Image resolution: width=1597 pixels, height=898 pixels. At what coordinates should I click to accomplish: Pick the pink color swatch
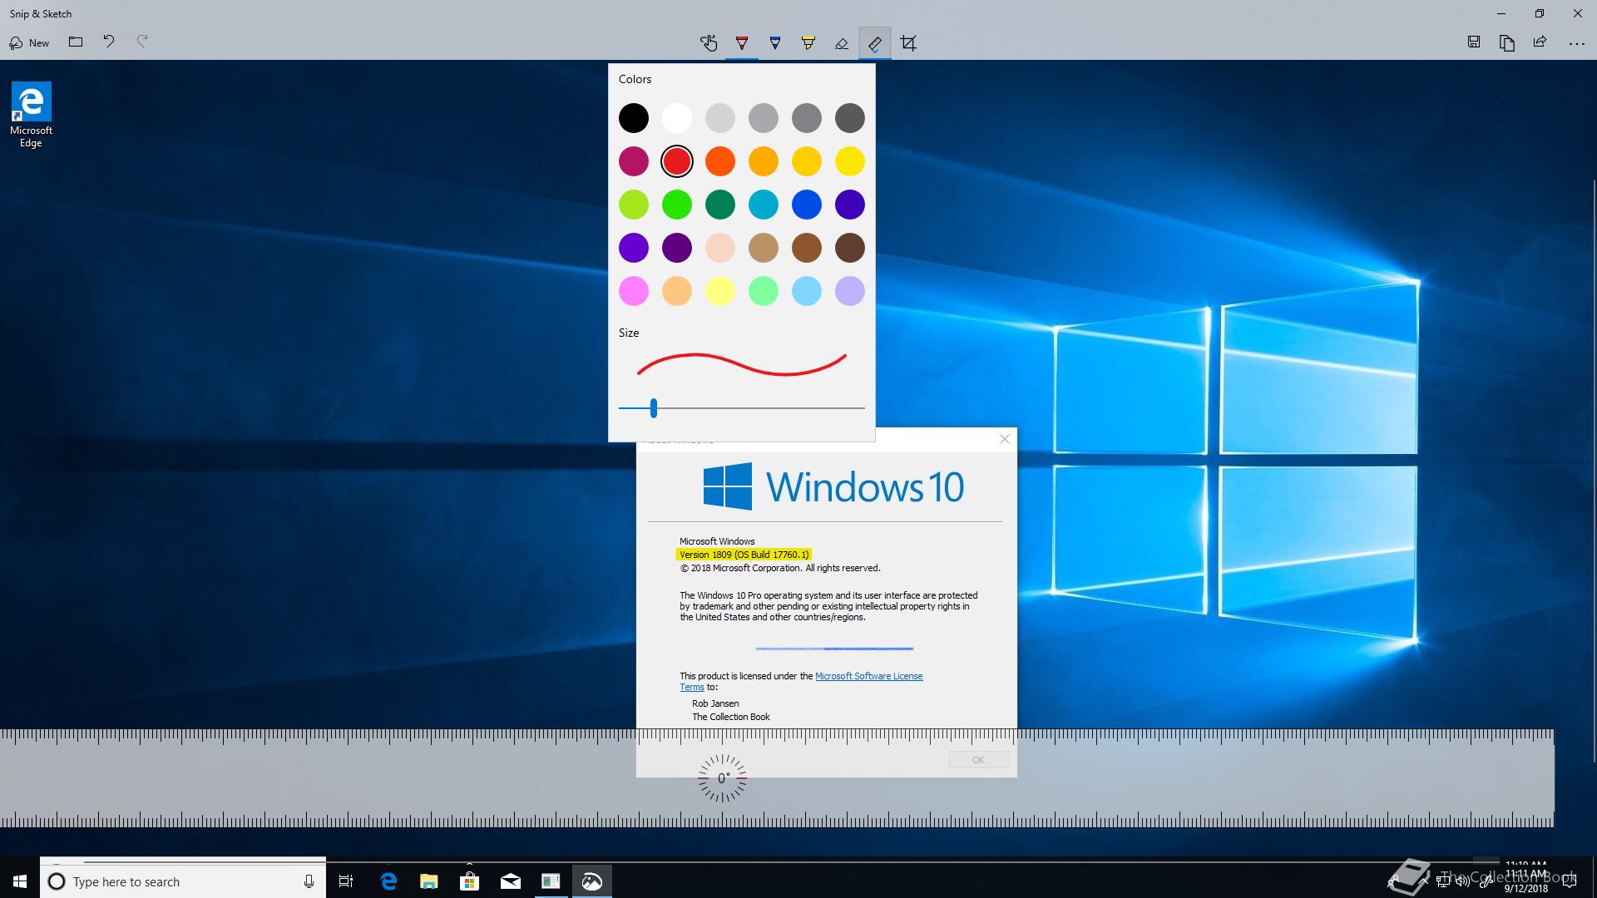pyautogui.click(x=634, y=291)
